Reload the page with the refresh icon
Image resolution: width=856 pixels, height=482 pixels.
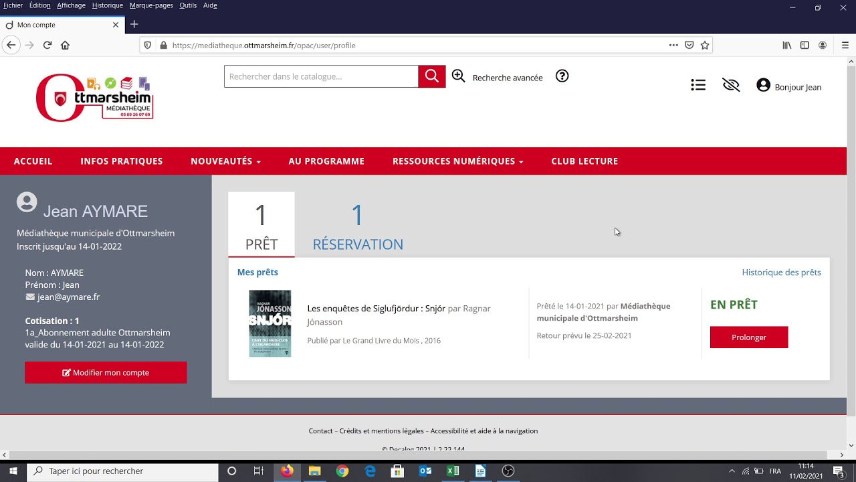coord(47,45)
